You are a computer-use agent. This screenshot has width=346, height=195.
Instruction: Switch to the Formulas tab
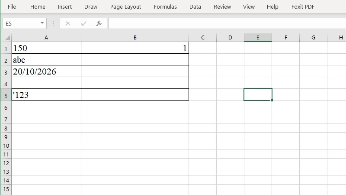tap(165, 7)
